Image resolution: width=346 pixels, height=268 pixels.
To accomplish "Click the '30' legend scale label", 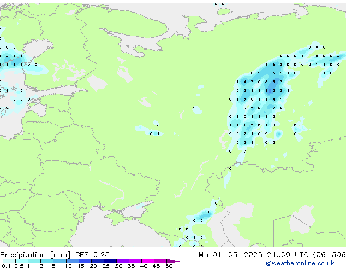I will (x=118, y=266).
